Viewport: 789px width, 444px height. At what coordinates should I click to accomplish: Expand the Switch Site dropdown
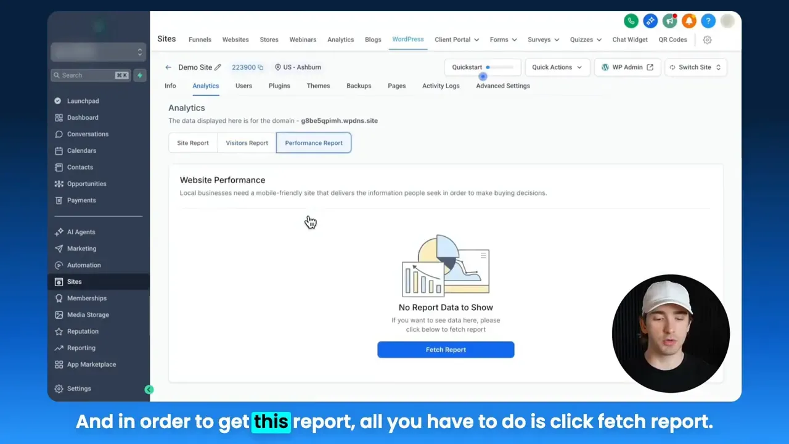[x=695, y=67]
